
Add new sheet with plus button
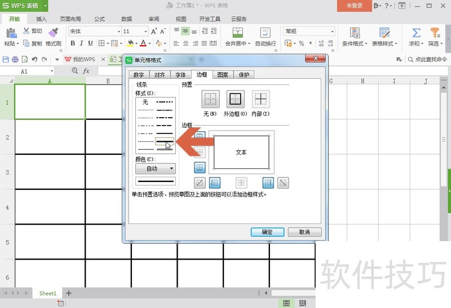(68, 293)
